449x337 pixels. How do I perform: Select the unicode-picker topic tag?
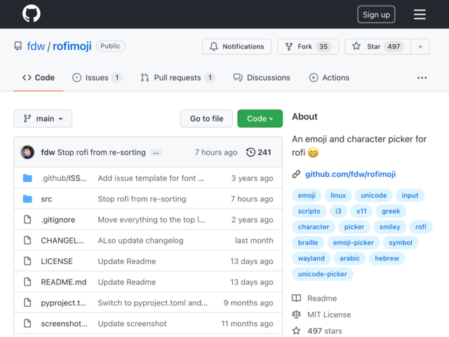(x=323, y=275)
